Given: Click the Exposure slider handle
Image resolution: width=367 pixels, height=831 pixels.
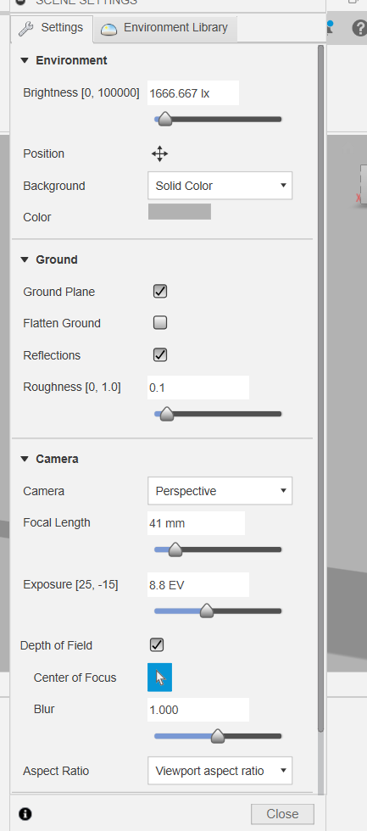Looking at the screenshot, I should point(207,611).
